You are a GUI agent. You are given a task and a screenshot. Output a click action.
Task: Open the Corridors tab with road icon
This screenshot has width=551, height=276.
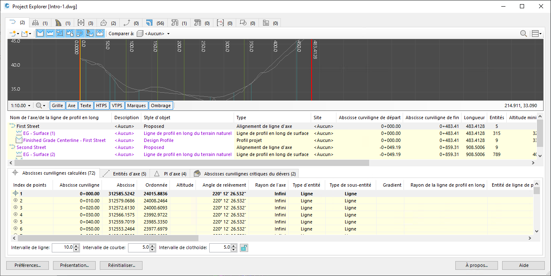coord(63,23)
